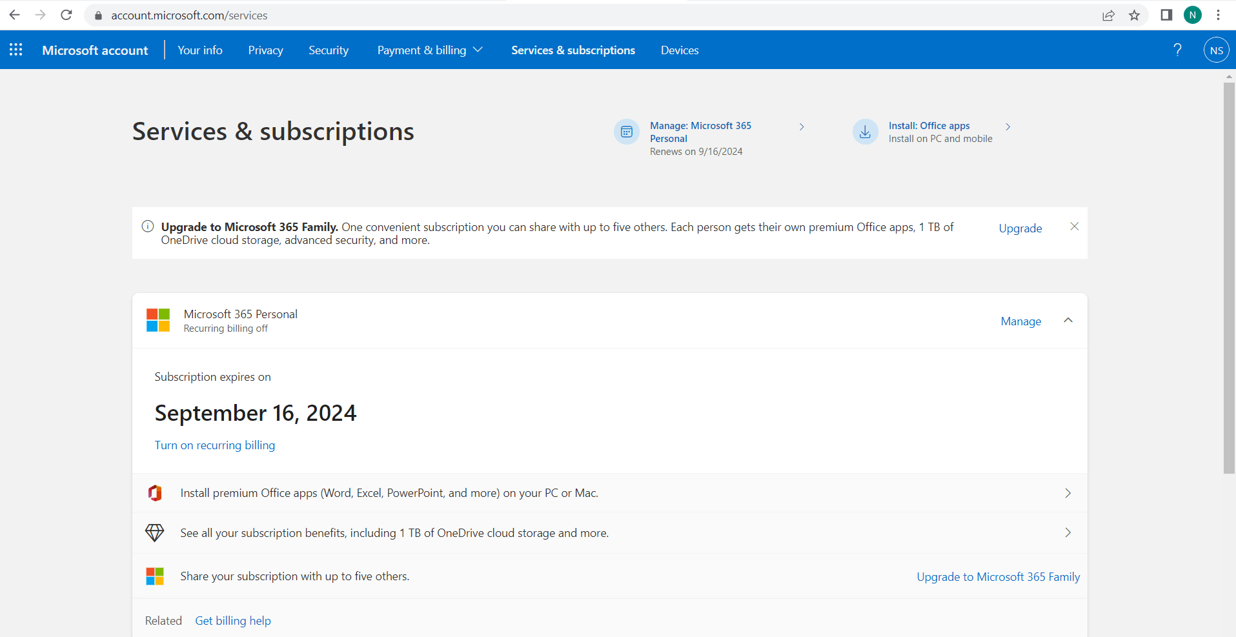Open the Security tab
This screenshot has width=1236, height=637.
pyautogui.click(x=329, y=50)
